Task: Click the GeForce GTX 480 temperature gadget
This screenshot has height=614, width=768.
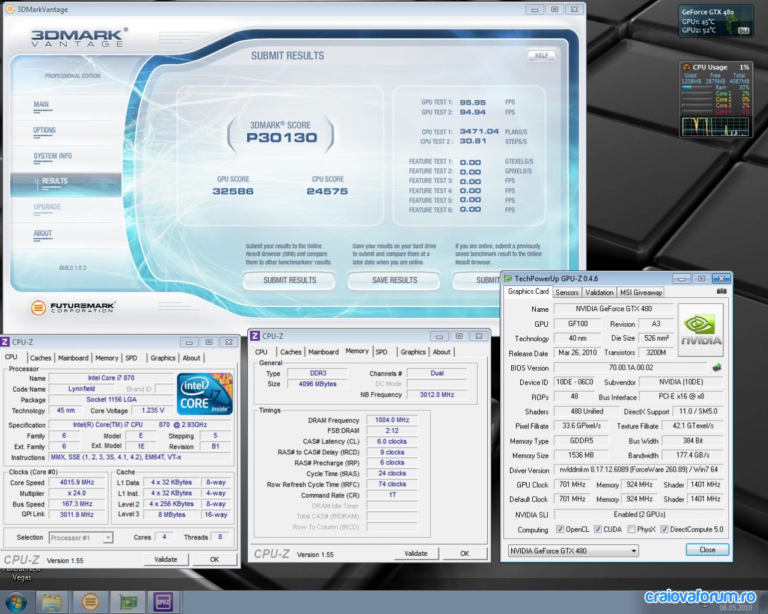Action: click(x=716, y=21)
